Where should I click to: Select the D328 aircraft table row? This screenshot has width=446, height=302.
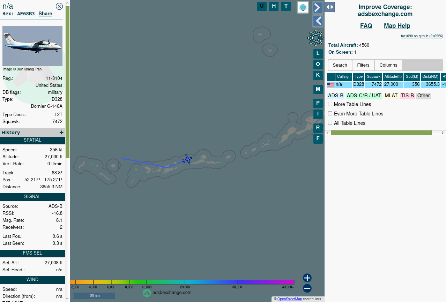(x=386, y=85)
